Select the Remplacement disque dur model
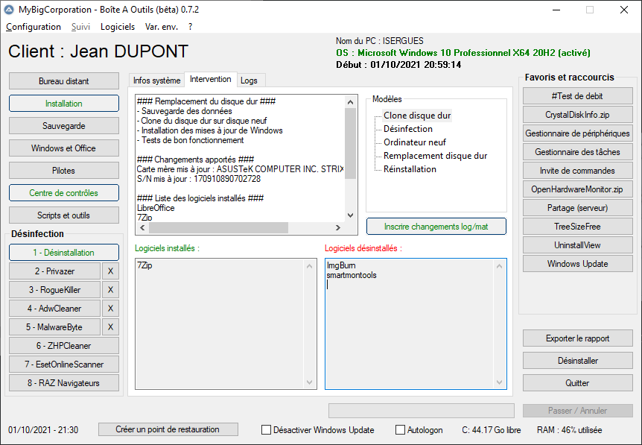This screenshot has width=642, height=445. coord(435,156)
